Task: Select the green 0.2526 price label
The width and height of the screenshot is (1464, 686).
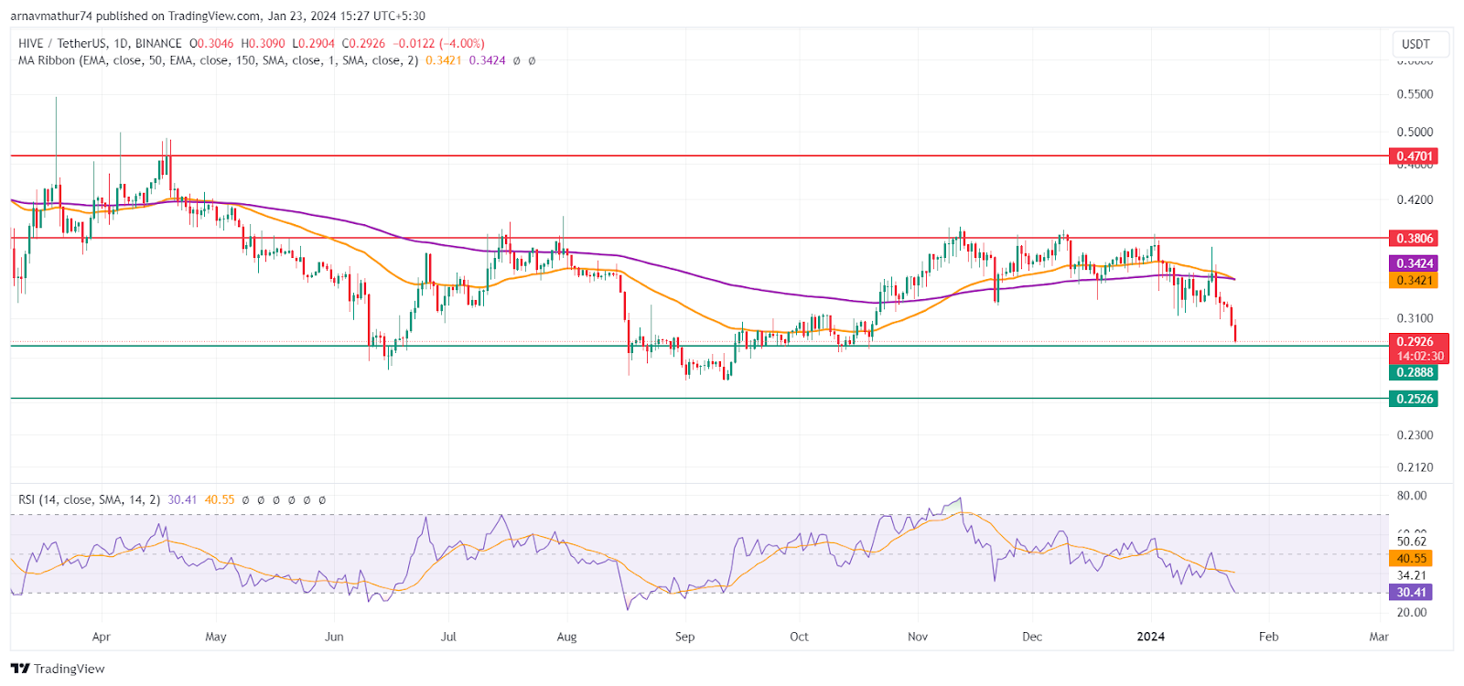Action: (x=1414, y=399)
